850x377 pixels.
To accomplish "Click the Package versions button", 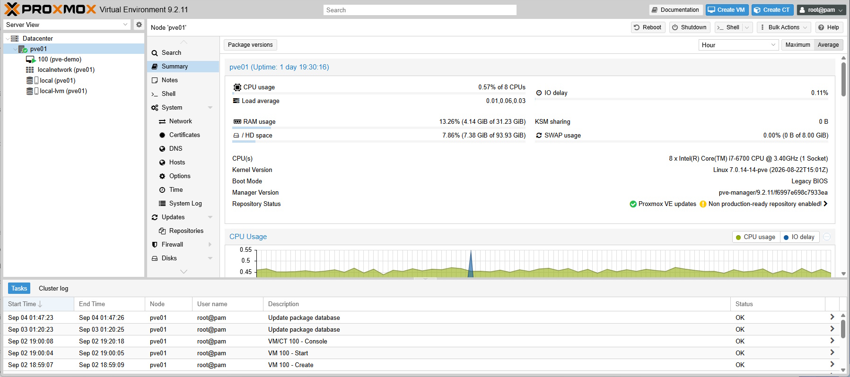I will coord(250,45).
